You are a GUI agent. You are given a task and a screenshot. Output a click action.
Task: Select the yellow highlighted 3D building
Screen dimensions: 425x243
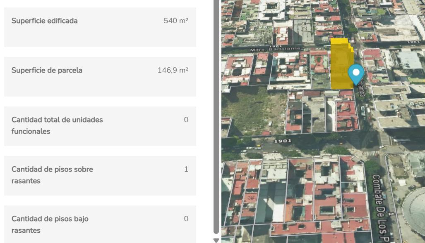pos(341,64)
